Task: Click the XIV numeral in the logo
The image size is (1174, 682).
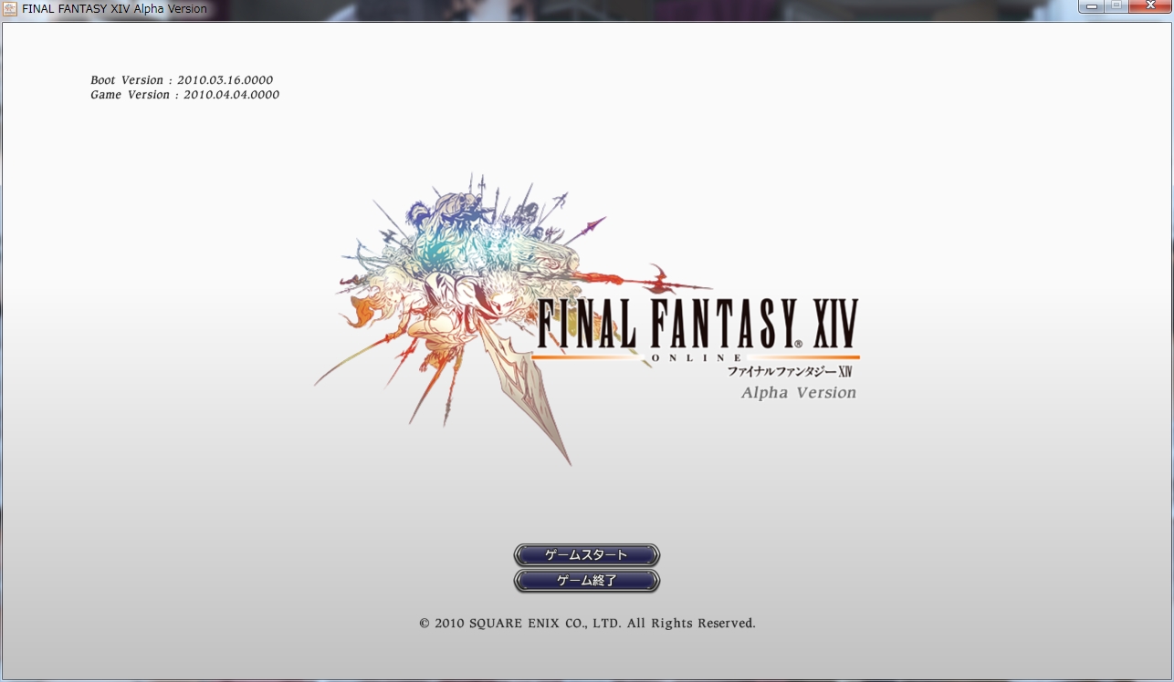Action: (830, 325)
